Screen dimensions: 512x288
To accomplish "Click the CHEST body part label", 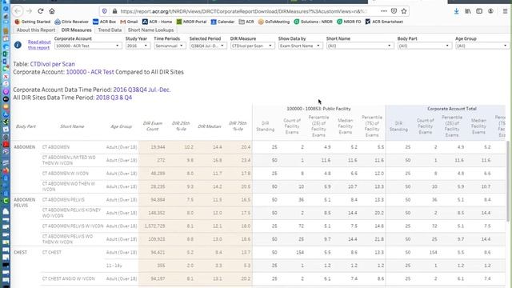I will (20, 253).
